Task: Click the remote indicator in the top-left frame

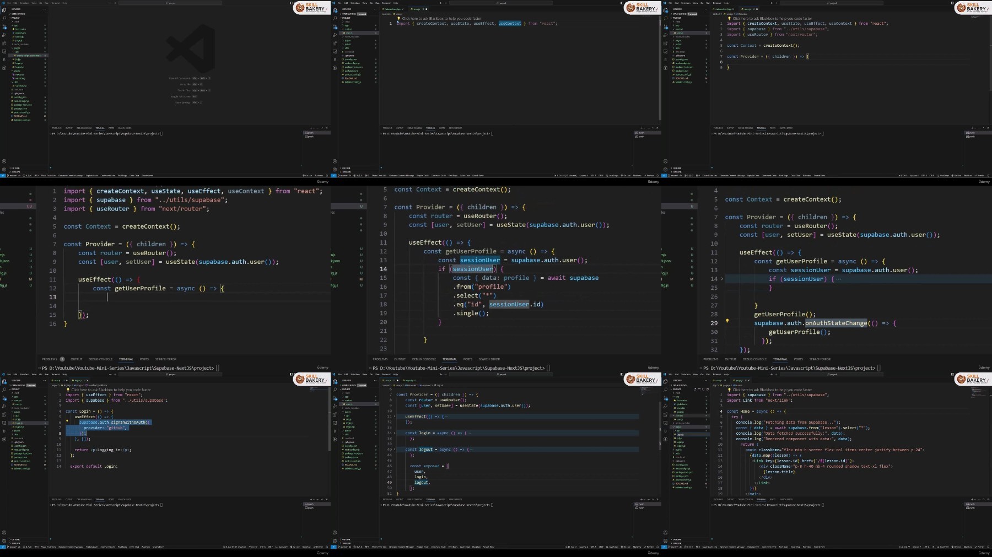Action: click(x=2, y=175)
